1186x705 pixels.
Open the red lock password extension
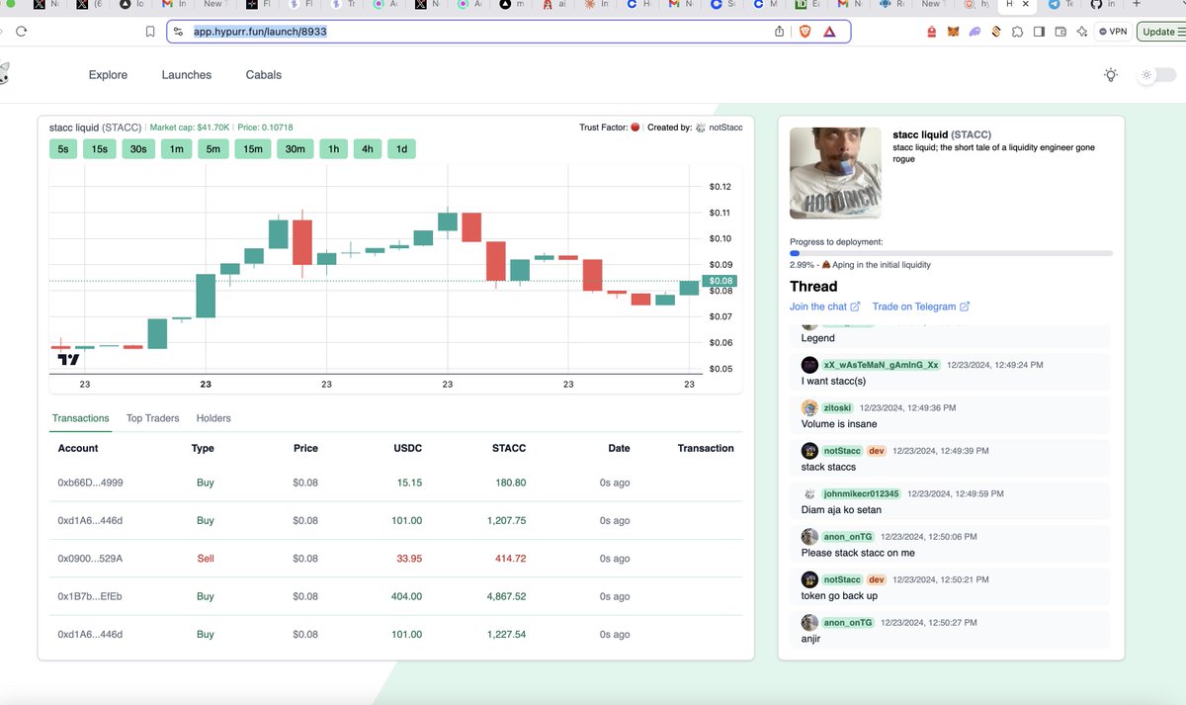coord(931,32)
